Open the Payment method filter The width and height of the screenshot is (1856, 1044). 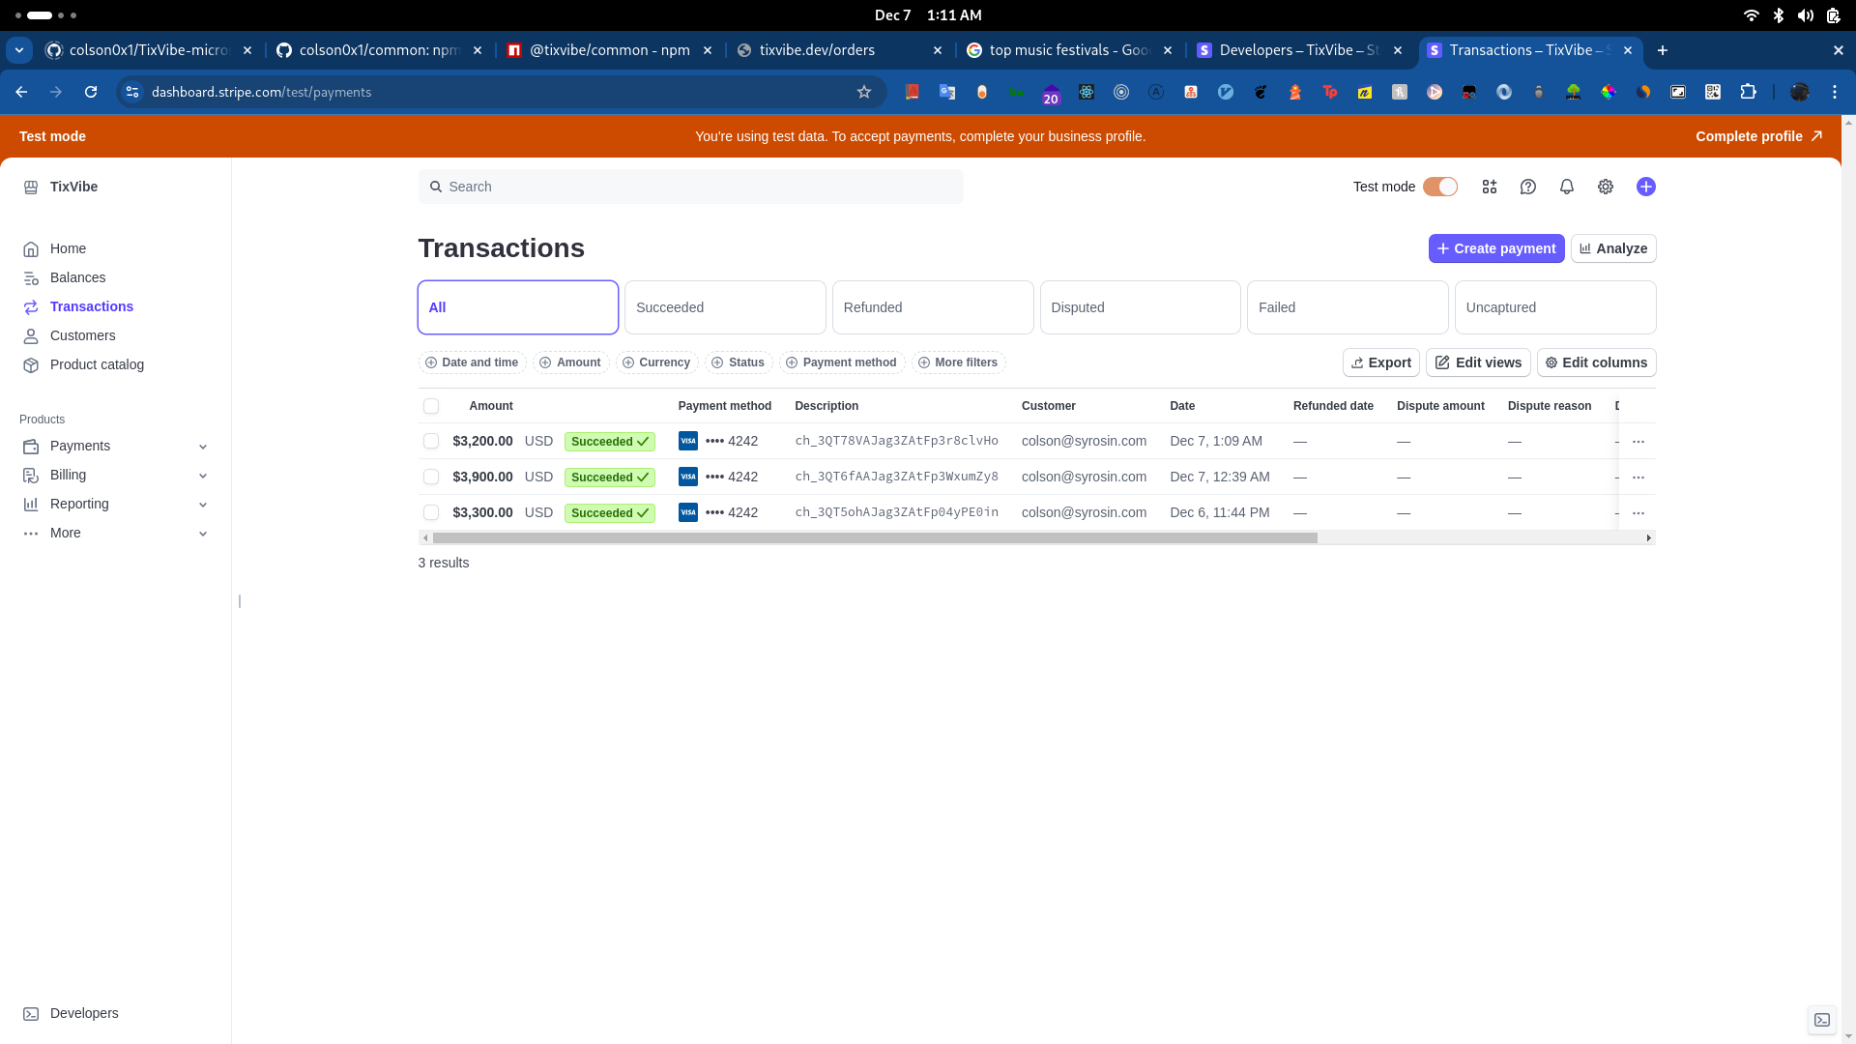[842, 362]
